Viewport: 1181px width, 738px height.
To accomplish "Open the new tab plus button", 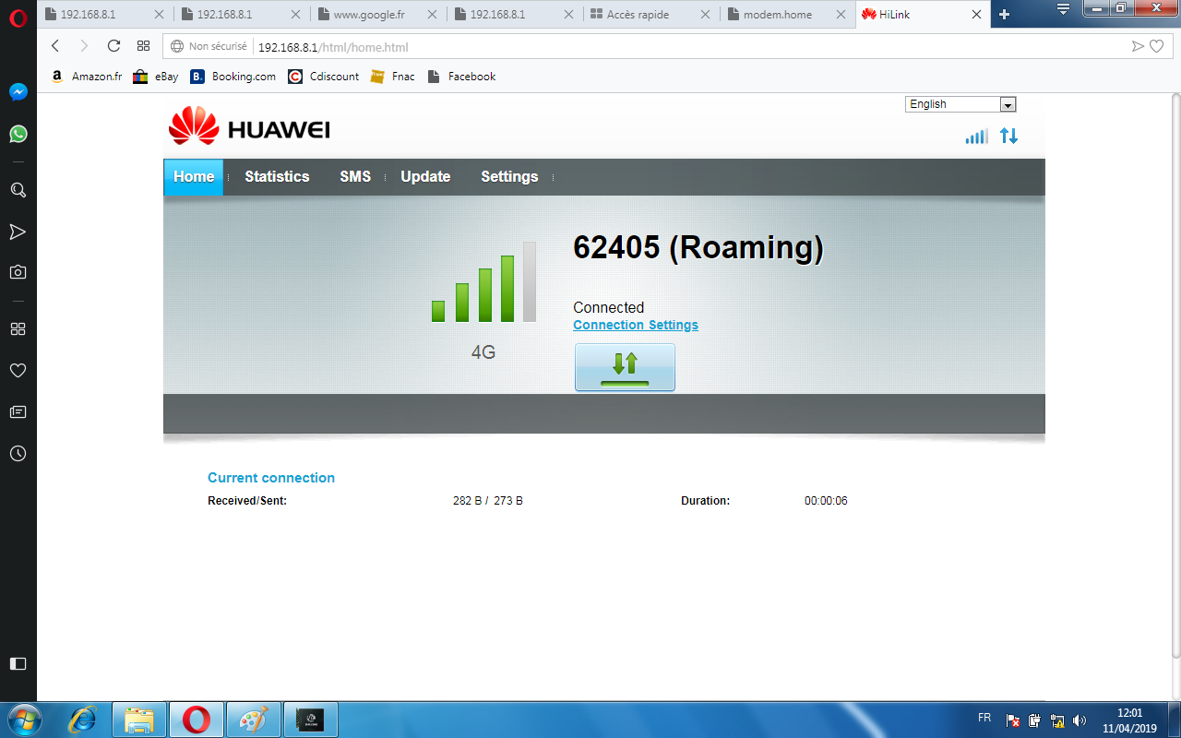I will pos(1005,14).
